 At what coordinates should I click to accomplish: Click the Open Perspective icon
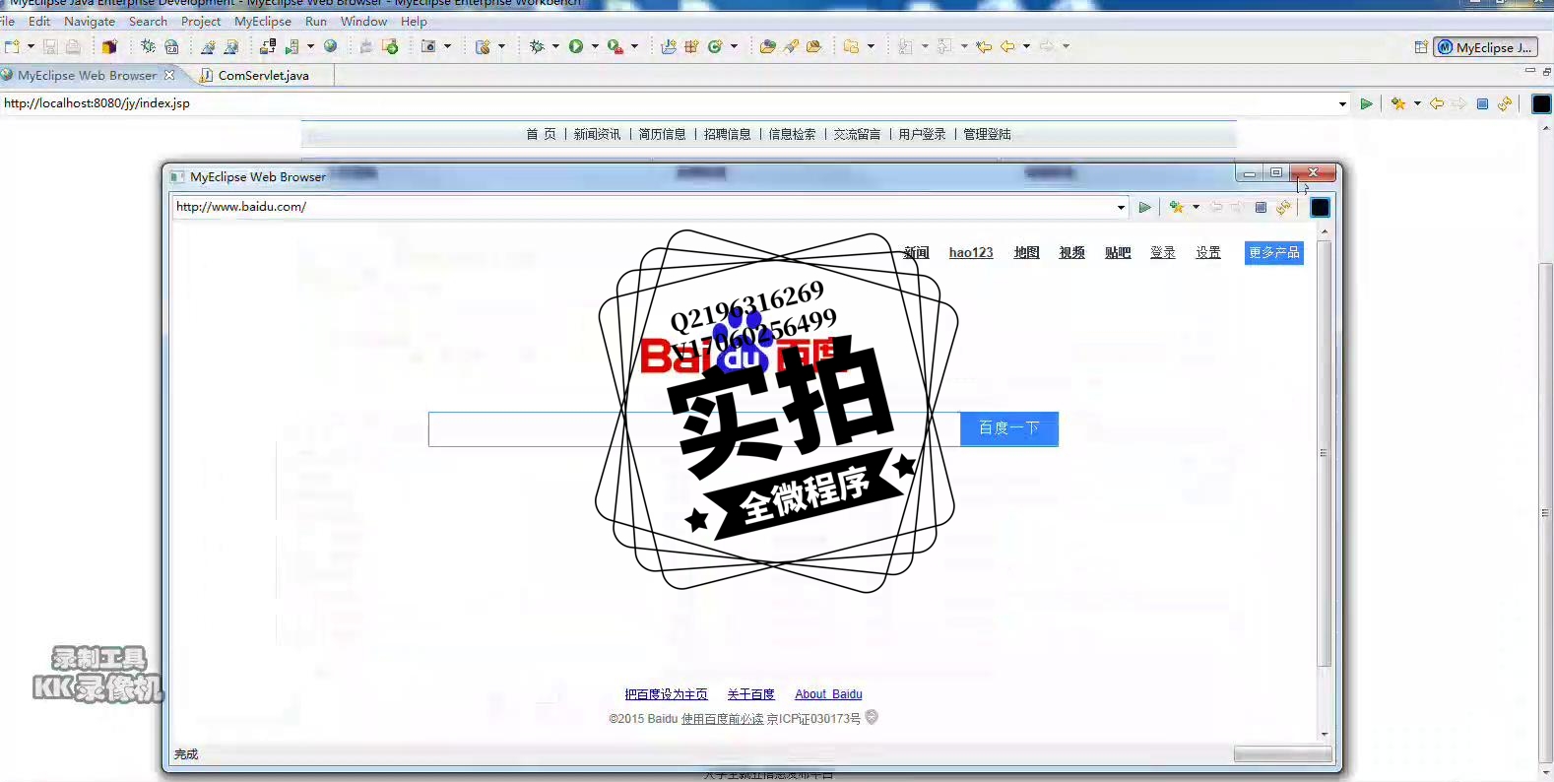point(1421,47)
